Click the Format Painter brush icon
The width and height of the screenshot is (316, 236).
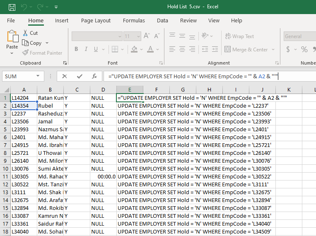click(x=26, y=53)
